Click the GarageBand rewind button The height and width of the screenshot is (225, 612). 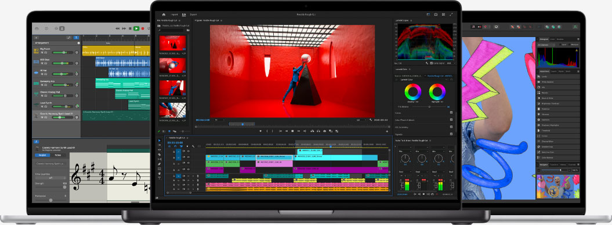pos(118,28)
